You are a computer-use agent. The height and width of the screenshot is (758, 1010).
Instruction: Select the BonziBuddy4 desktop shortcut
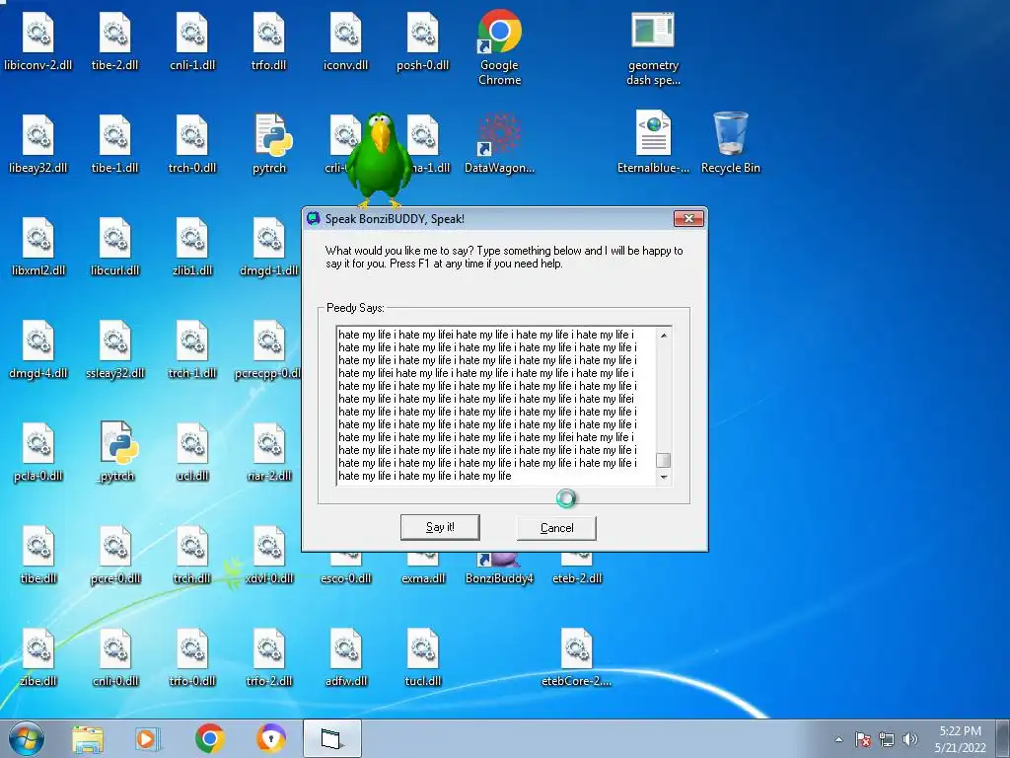coord(499,569)
